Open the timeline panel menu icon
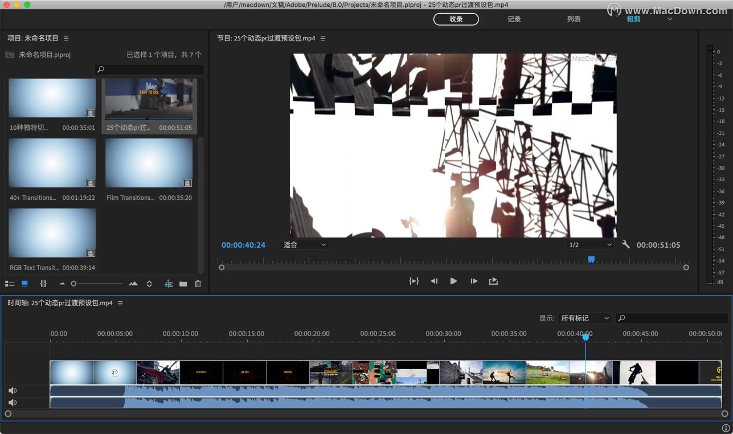Viewport: 733px width, 434px height. [120, 303]
